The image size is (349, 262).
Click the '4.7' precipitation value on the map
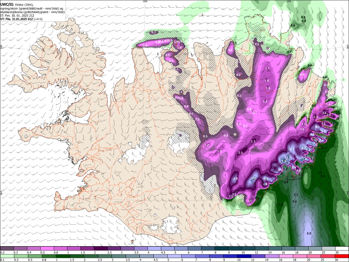321,141
